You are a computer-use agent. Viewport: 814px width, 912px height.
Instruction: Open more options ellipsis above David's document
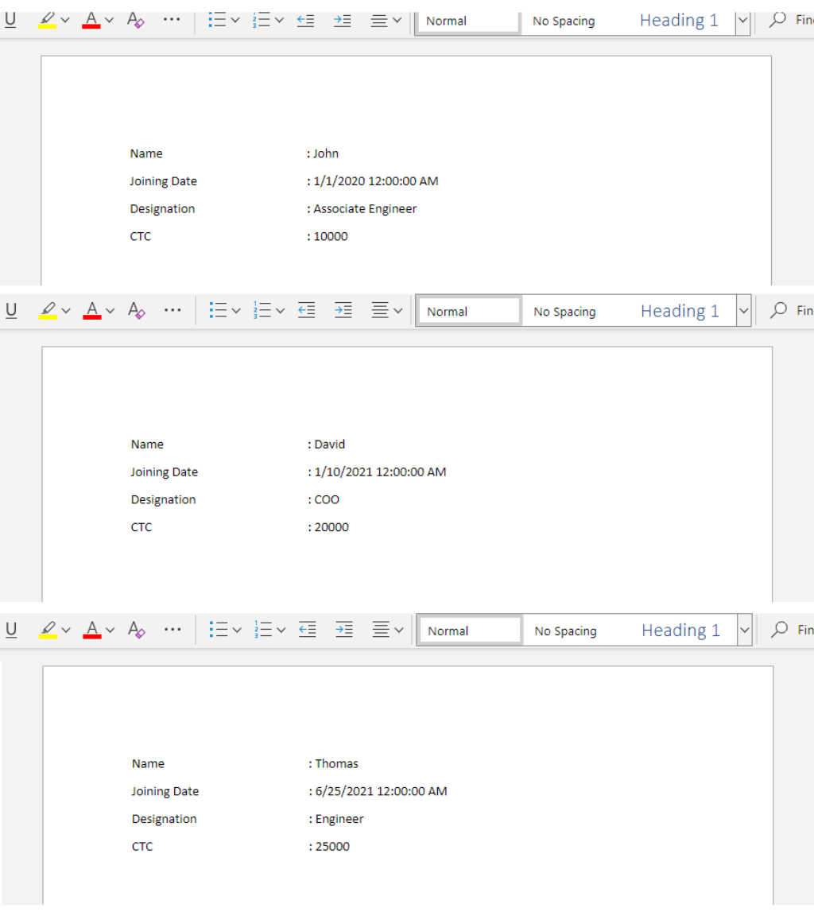pyautogui.click(x=172, y=311)
